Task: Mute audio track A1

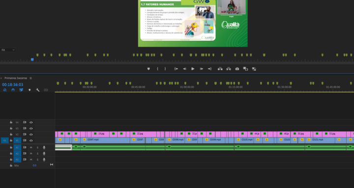Action: [x=31, y=148]
